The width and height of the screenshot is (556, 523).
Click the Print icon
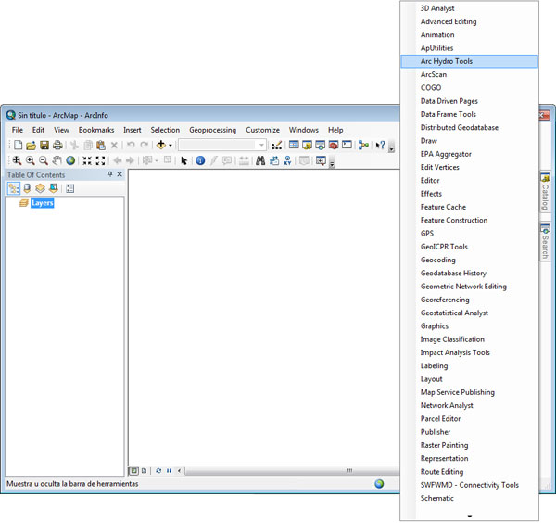57,145
